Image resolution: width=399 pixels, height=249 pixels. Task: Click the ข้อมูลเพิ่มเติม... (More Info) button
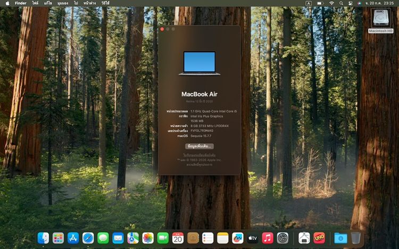(x=199, y=146)
